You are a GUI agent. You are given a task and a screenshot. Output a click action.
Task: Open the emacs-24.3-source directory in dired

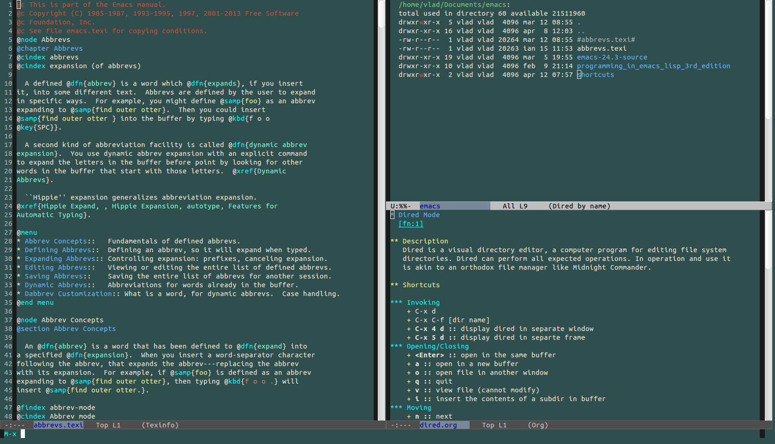(612, 57)
